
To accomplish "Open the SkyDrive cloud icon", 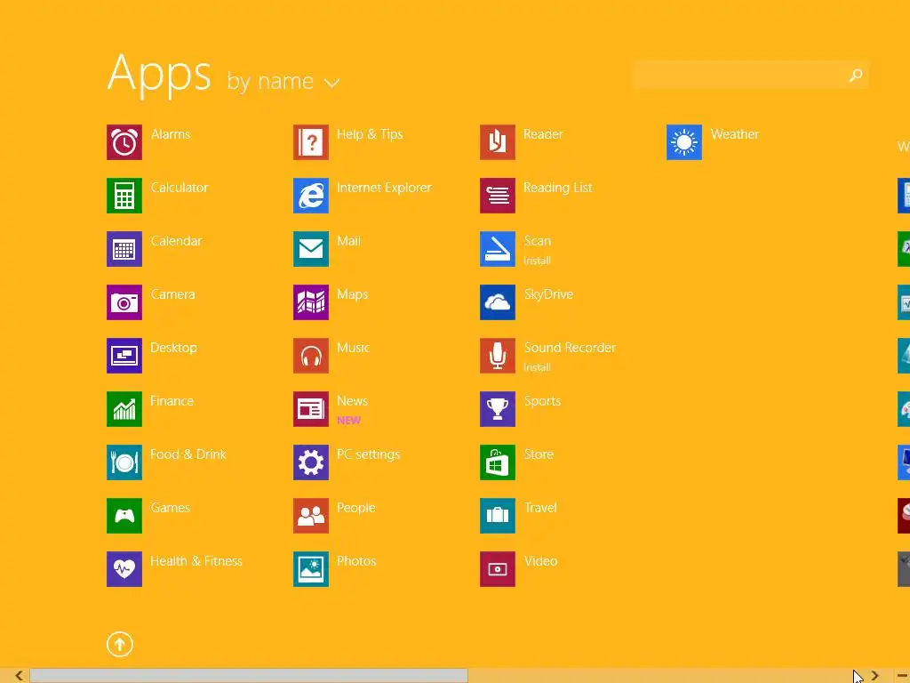I will (x=498, y=302).
